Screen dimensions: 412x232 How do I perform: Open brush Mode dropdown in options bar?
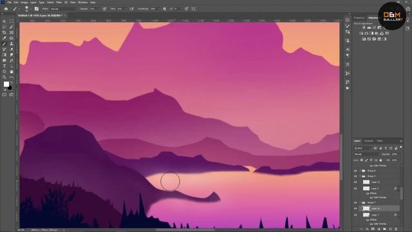point(63,9)
